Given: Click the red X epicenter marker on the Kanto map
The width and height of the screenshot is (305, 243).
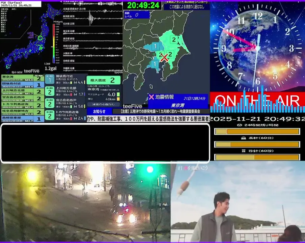Looking at the screenshot, I should 164,58.
